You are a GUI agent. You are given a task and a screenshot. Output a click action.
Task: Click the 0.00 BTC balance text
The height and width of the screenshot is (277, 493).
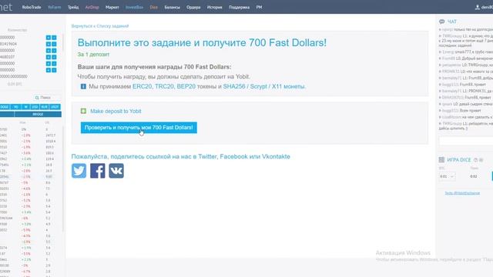click(x=15, y=84)
